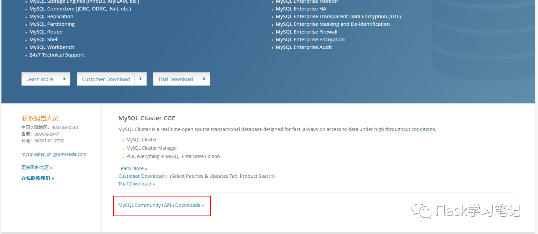Screen dimensions: 538x234
Task: Click the 联系销售人员 heading
Action: coord(40,118)
